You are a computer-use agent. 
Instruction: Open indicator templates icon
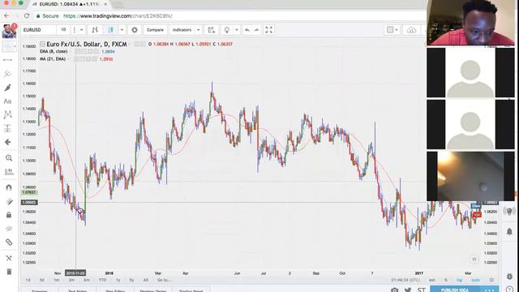[x=211, y=30]
